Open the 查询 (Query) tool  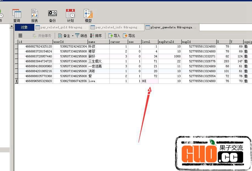pos(17,16)
